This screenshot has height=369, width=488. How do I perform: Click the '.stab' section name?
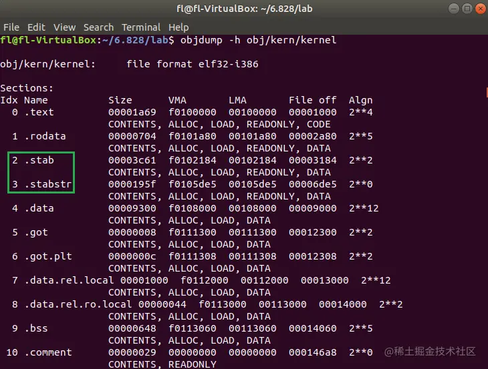pos(39,160)
